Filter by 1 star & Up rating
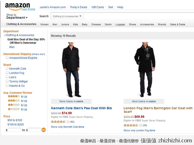This screenshot has width=194, height=145. [x=17, y=109]
